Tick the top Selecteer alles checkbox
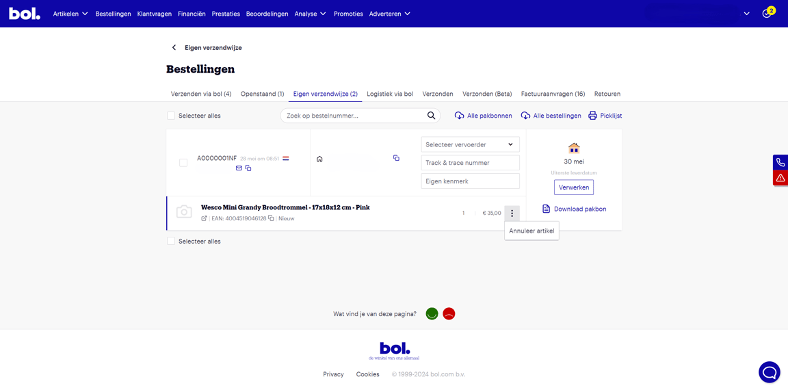This screenshot has height=390, width=788. pyautogui.click(x=171, y=116)
